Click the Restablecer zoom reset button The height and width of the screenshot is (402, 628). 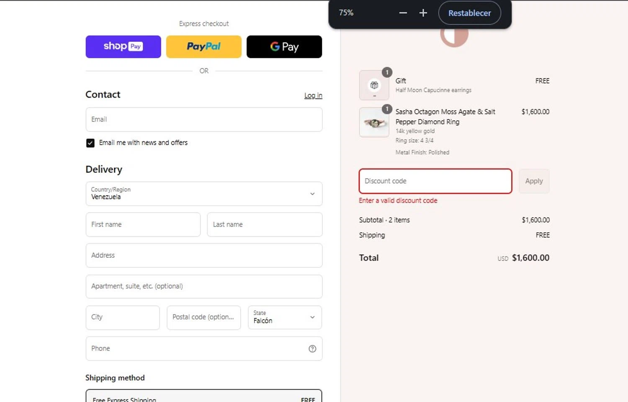coord(469,13)
